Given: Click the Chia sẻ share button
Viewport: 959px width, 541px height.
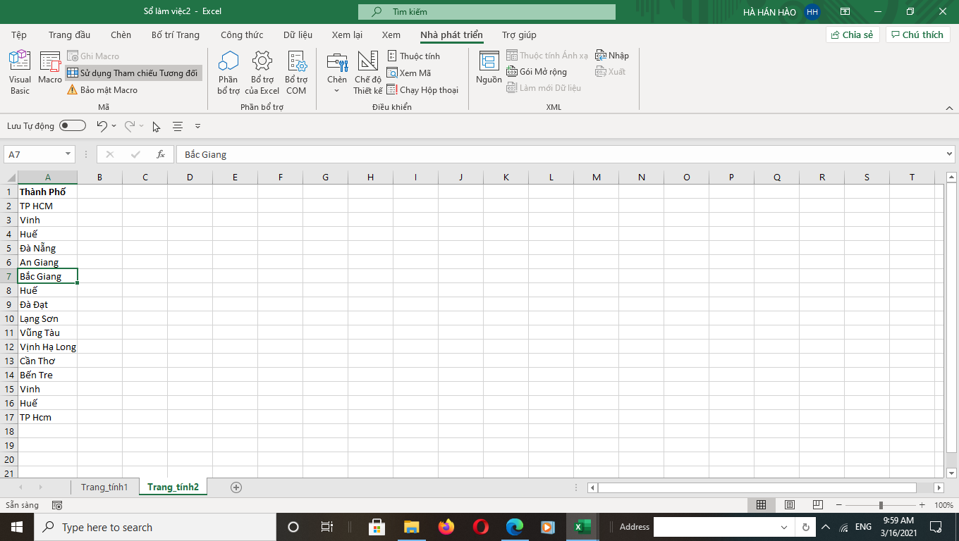Looking at the screenshot, I should pos(853,35).
